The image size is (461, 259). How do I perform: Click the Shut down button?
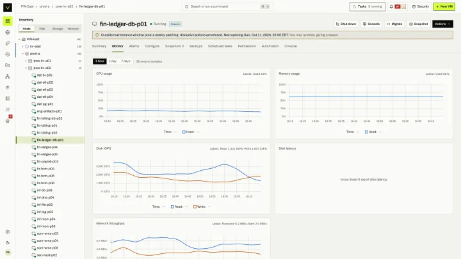click(346, 24)
